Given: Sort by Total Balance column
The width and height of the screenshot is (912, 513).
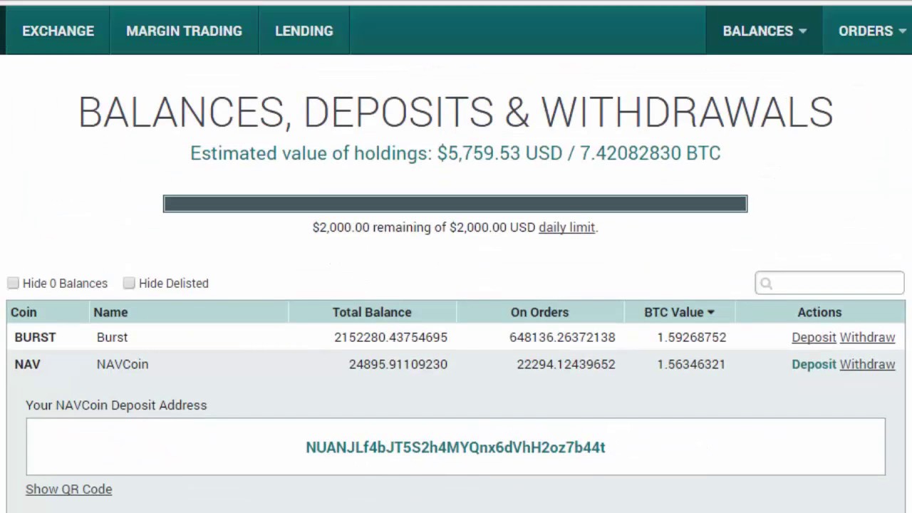Looking at the screenshot, I should pyautogui.click(x=372, y=312).
